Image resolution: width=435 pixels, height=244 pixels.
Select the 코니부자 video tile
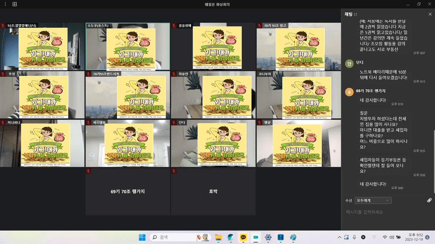pyautogui.click(x=299, y=95)
